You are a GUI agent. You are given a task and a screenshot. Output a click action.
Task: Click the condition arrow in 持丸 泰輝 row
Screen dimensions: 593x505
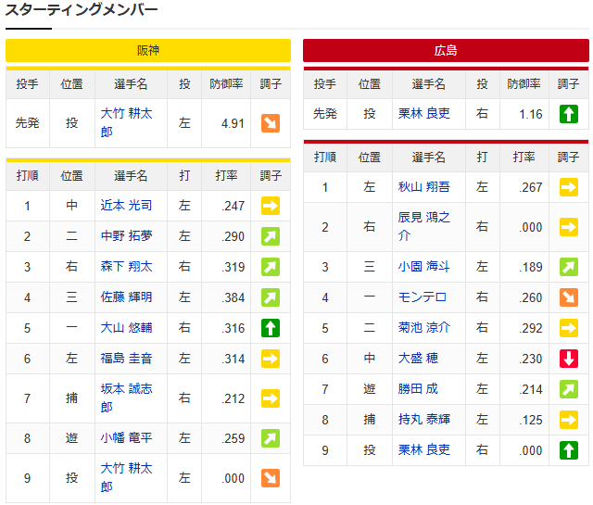pos(569,420)
